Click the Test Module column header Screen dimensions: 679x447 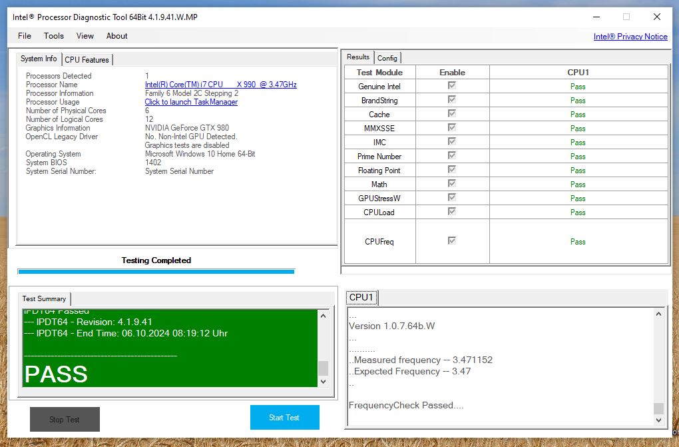379,73
